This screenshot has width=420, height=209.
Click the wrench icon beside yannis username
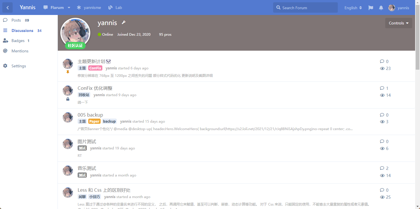124,22
